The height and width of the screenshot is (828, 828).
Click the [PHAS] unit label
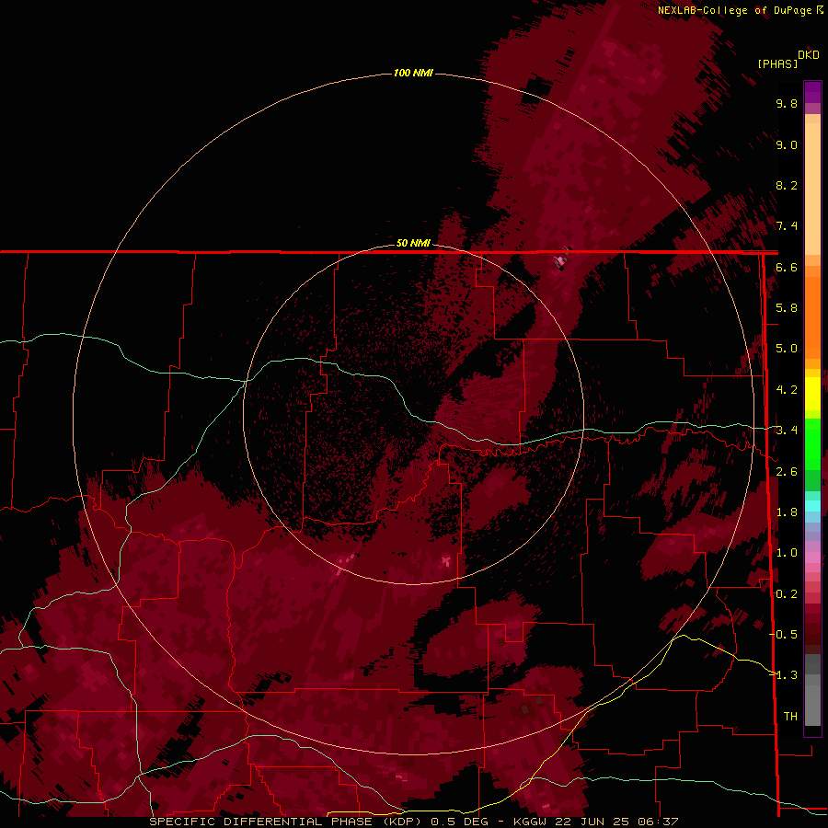point(777,63)
